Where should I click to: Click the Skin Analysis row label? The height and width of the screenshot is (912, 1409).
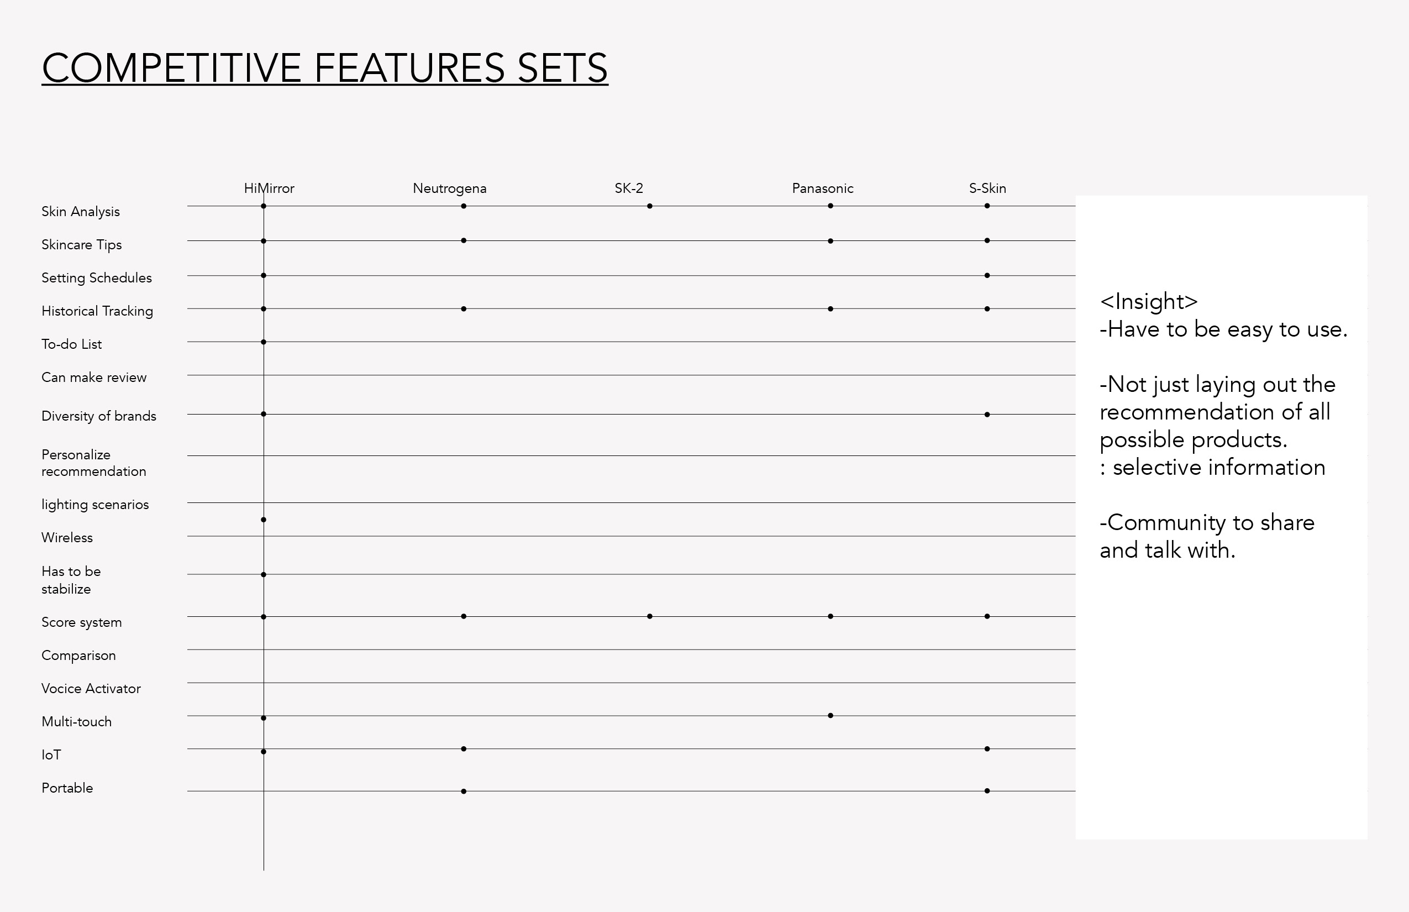[x=81, y=212]
